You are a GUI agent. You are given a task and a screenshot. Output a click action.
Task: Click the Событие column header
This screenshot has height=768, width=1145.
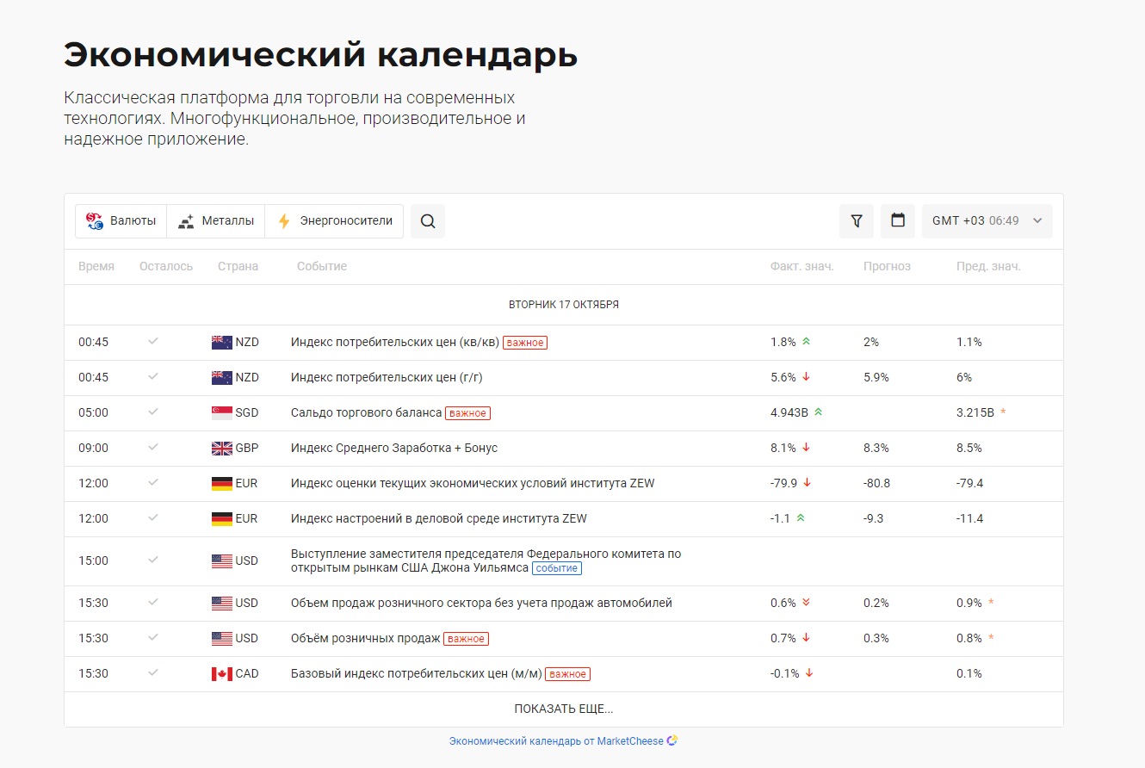(322, 267)
